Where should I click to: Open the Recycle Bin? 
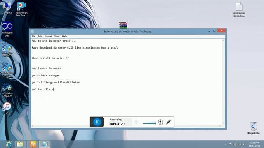click(253, 128)
